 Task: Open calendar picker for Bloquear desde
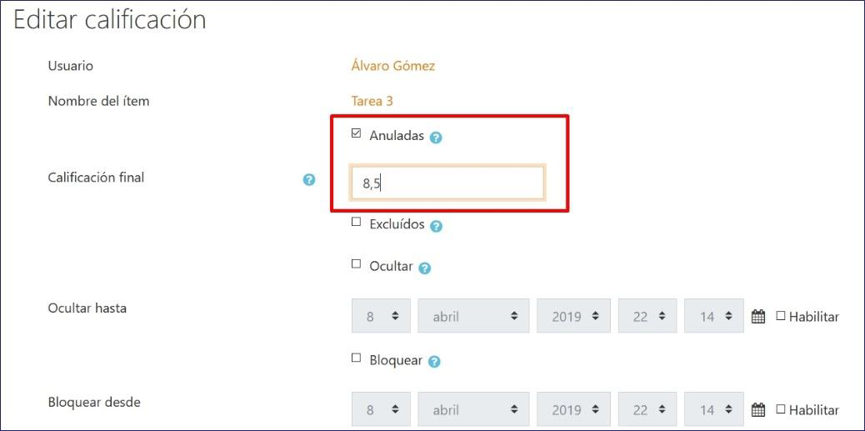pyautogui.click(x=758, y=410)
